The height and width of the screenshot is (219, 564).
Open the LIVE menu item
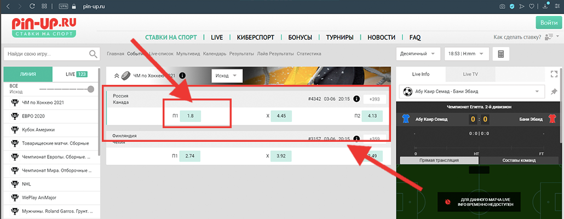pos(217,37)
